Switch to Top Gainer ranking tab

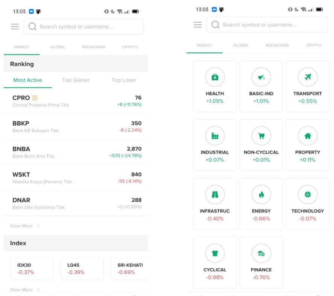[76, 80]
